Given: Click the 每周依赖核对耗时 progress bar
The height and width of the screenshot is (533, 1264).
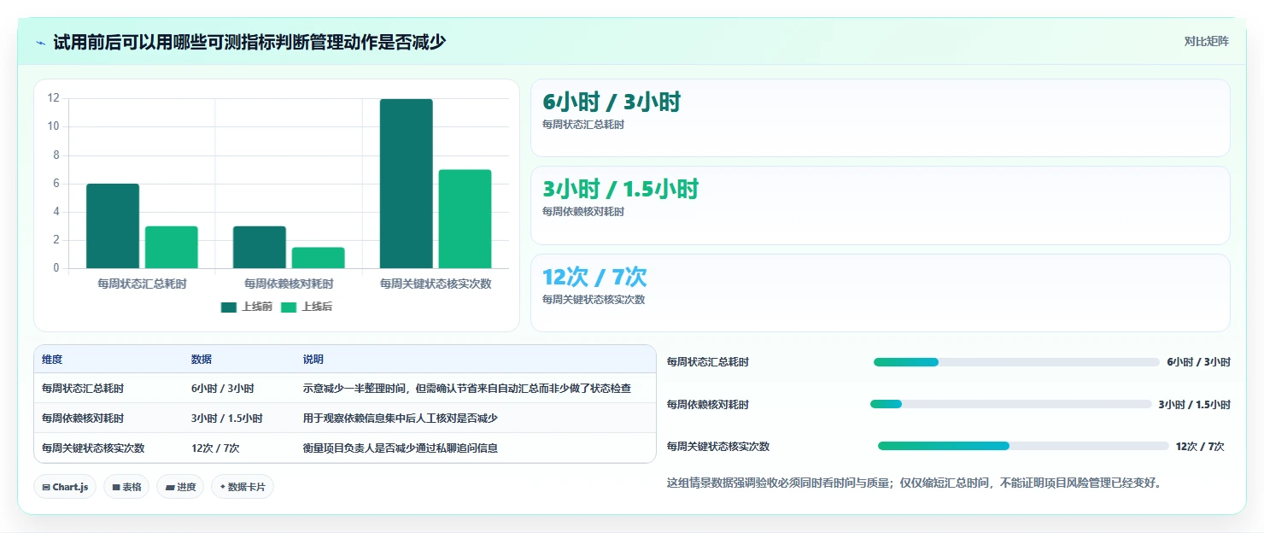Looking at the screenshot, I should pyautogui.click(x=1010, y=404).
